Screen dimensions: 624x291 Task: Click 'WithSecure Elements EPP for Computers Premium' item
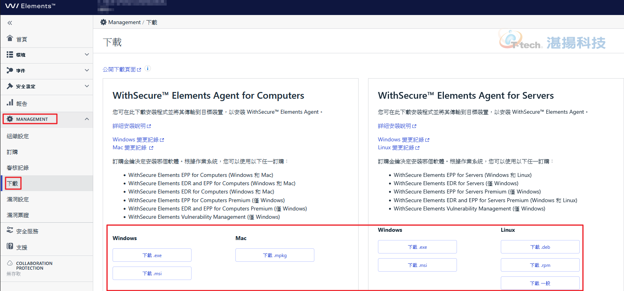point(207,200)
